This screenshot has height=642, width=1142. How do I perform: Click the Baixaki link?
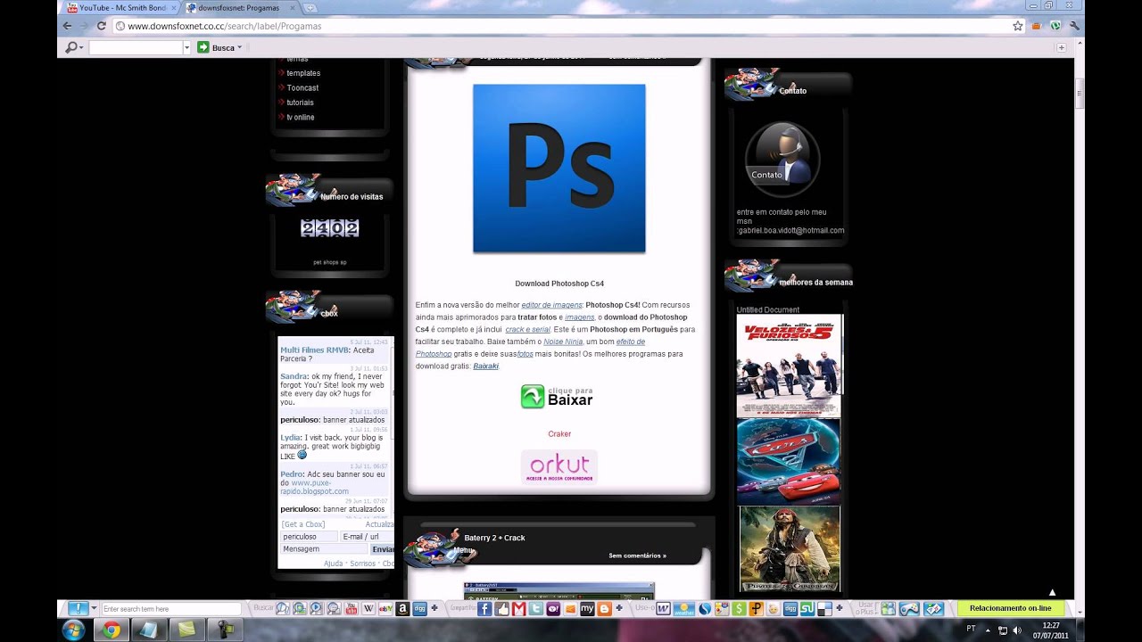486,366
